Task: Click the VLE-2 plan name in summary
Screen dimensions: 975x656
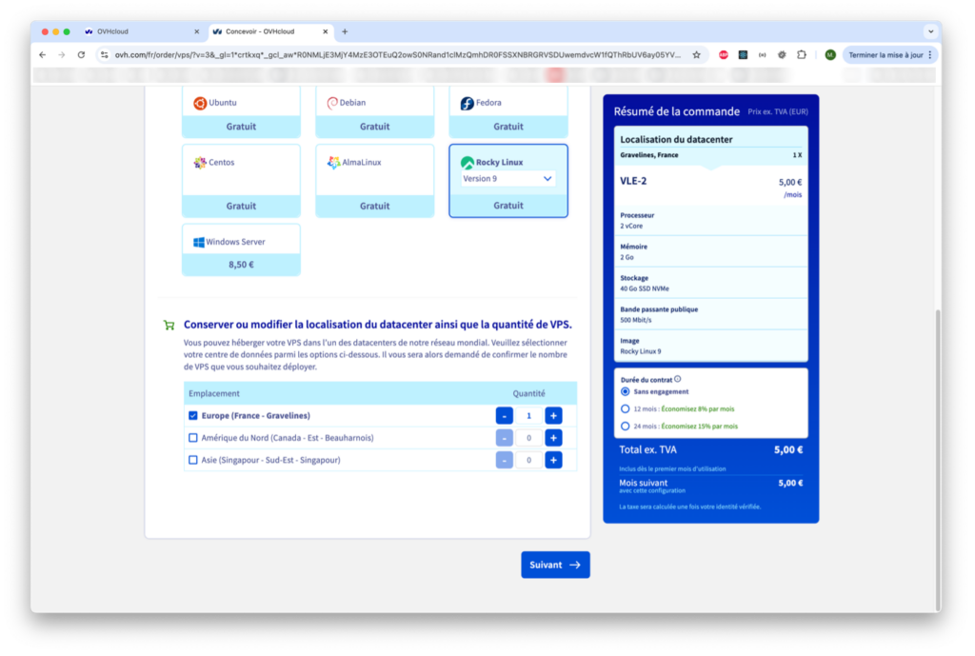Action: pyautogui.click(x=633, y=181)
